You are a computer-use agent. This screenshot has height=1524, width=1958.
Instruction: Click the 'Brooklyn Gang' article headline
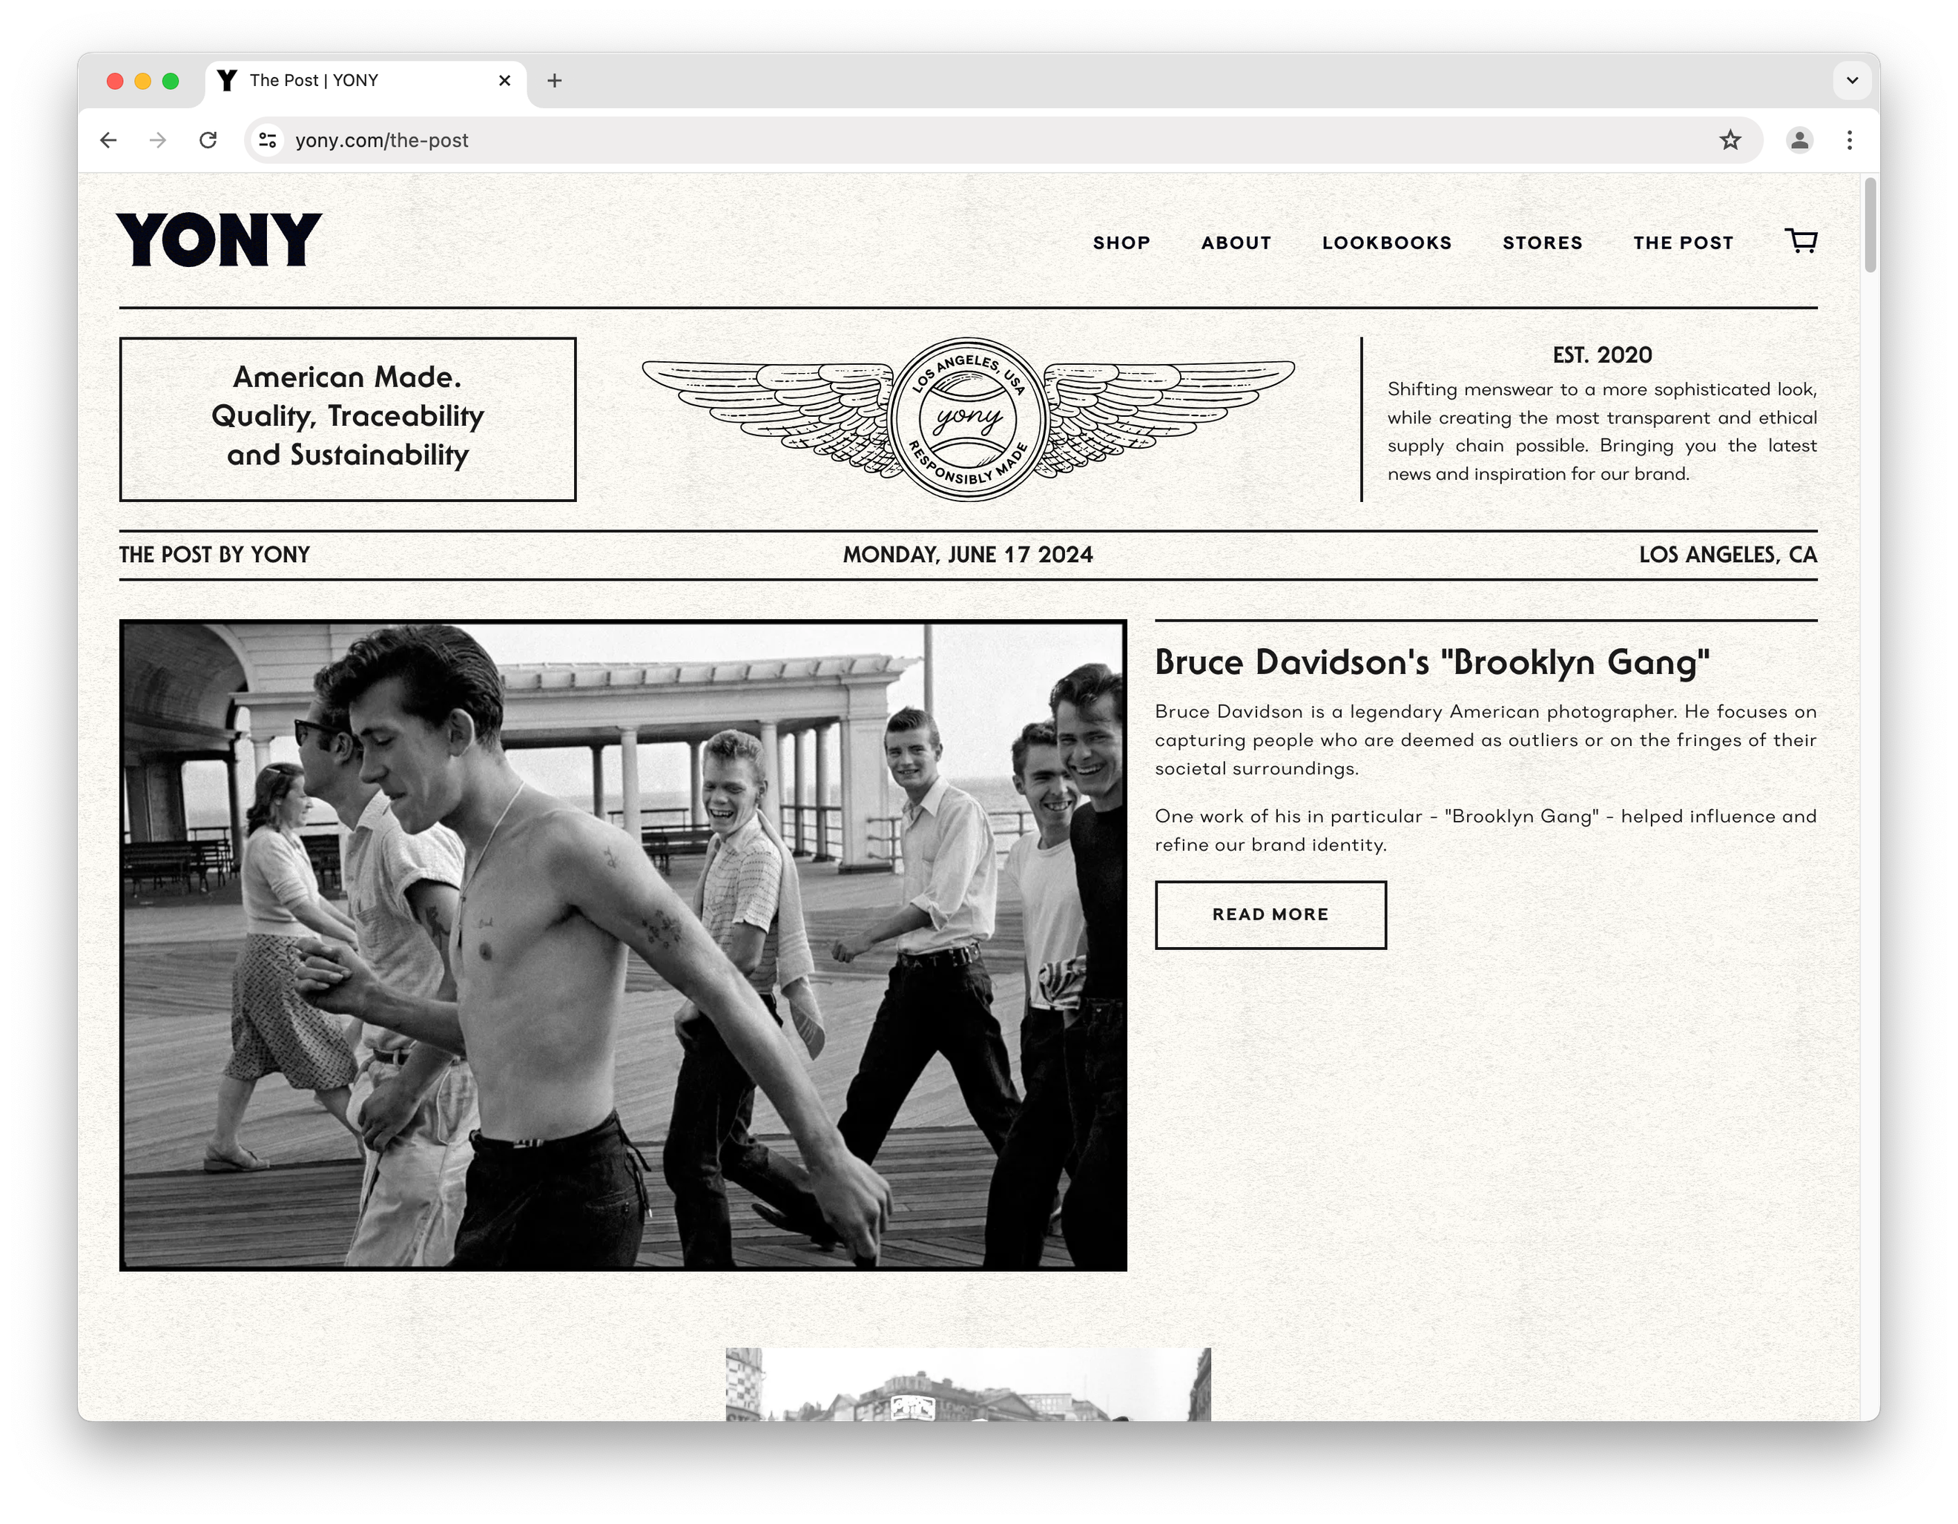[1431, 662]
